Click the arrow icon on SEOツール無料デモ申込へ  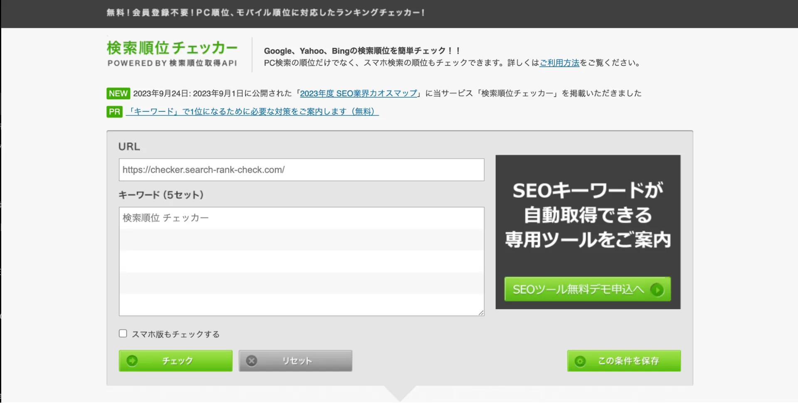point(657,289)
